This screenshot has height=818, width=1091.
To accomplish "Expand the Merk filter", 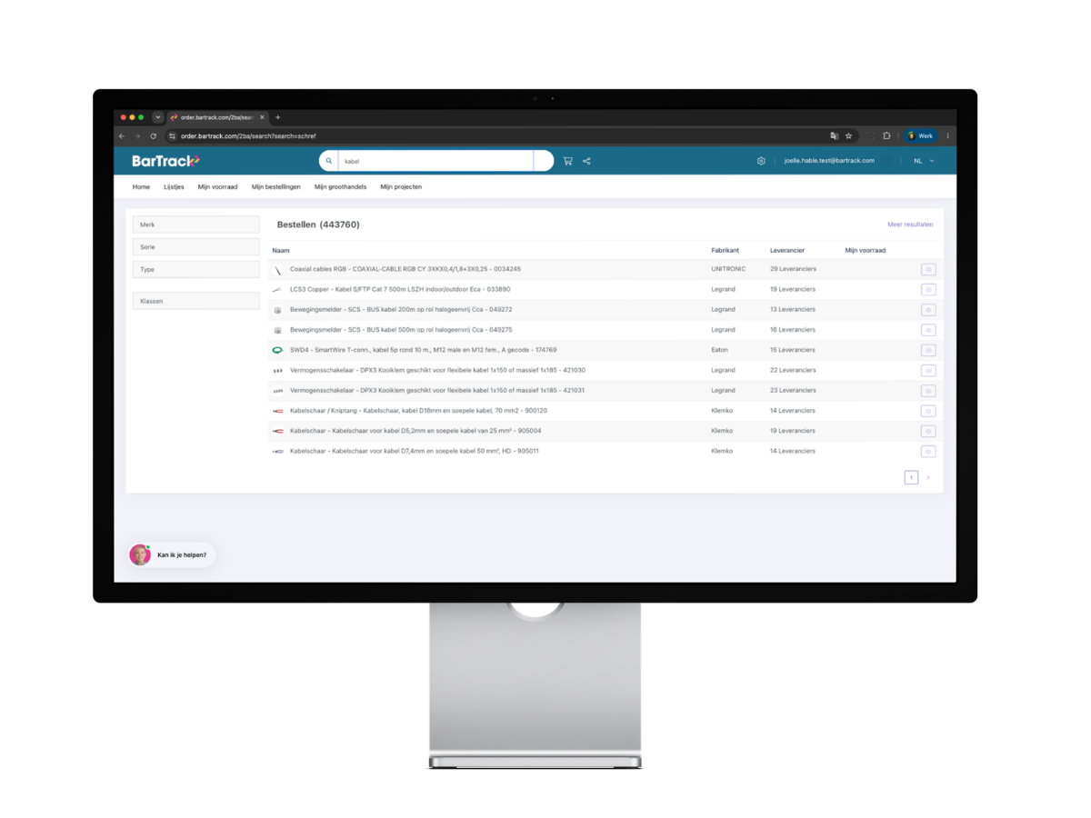I will (x=195, y=224).
